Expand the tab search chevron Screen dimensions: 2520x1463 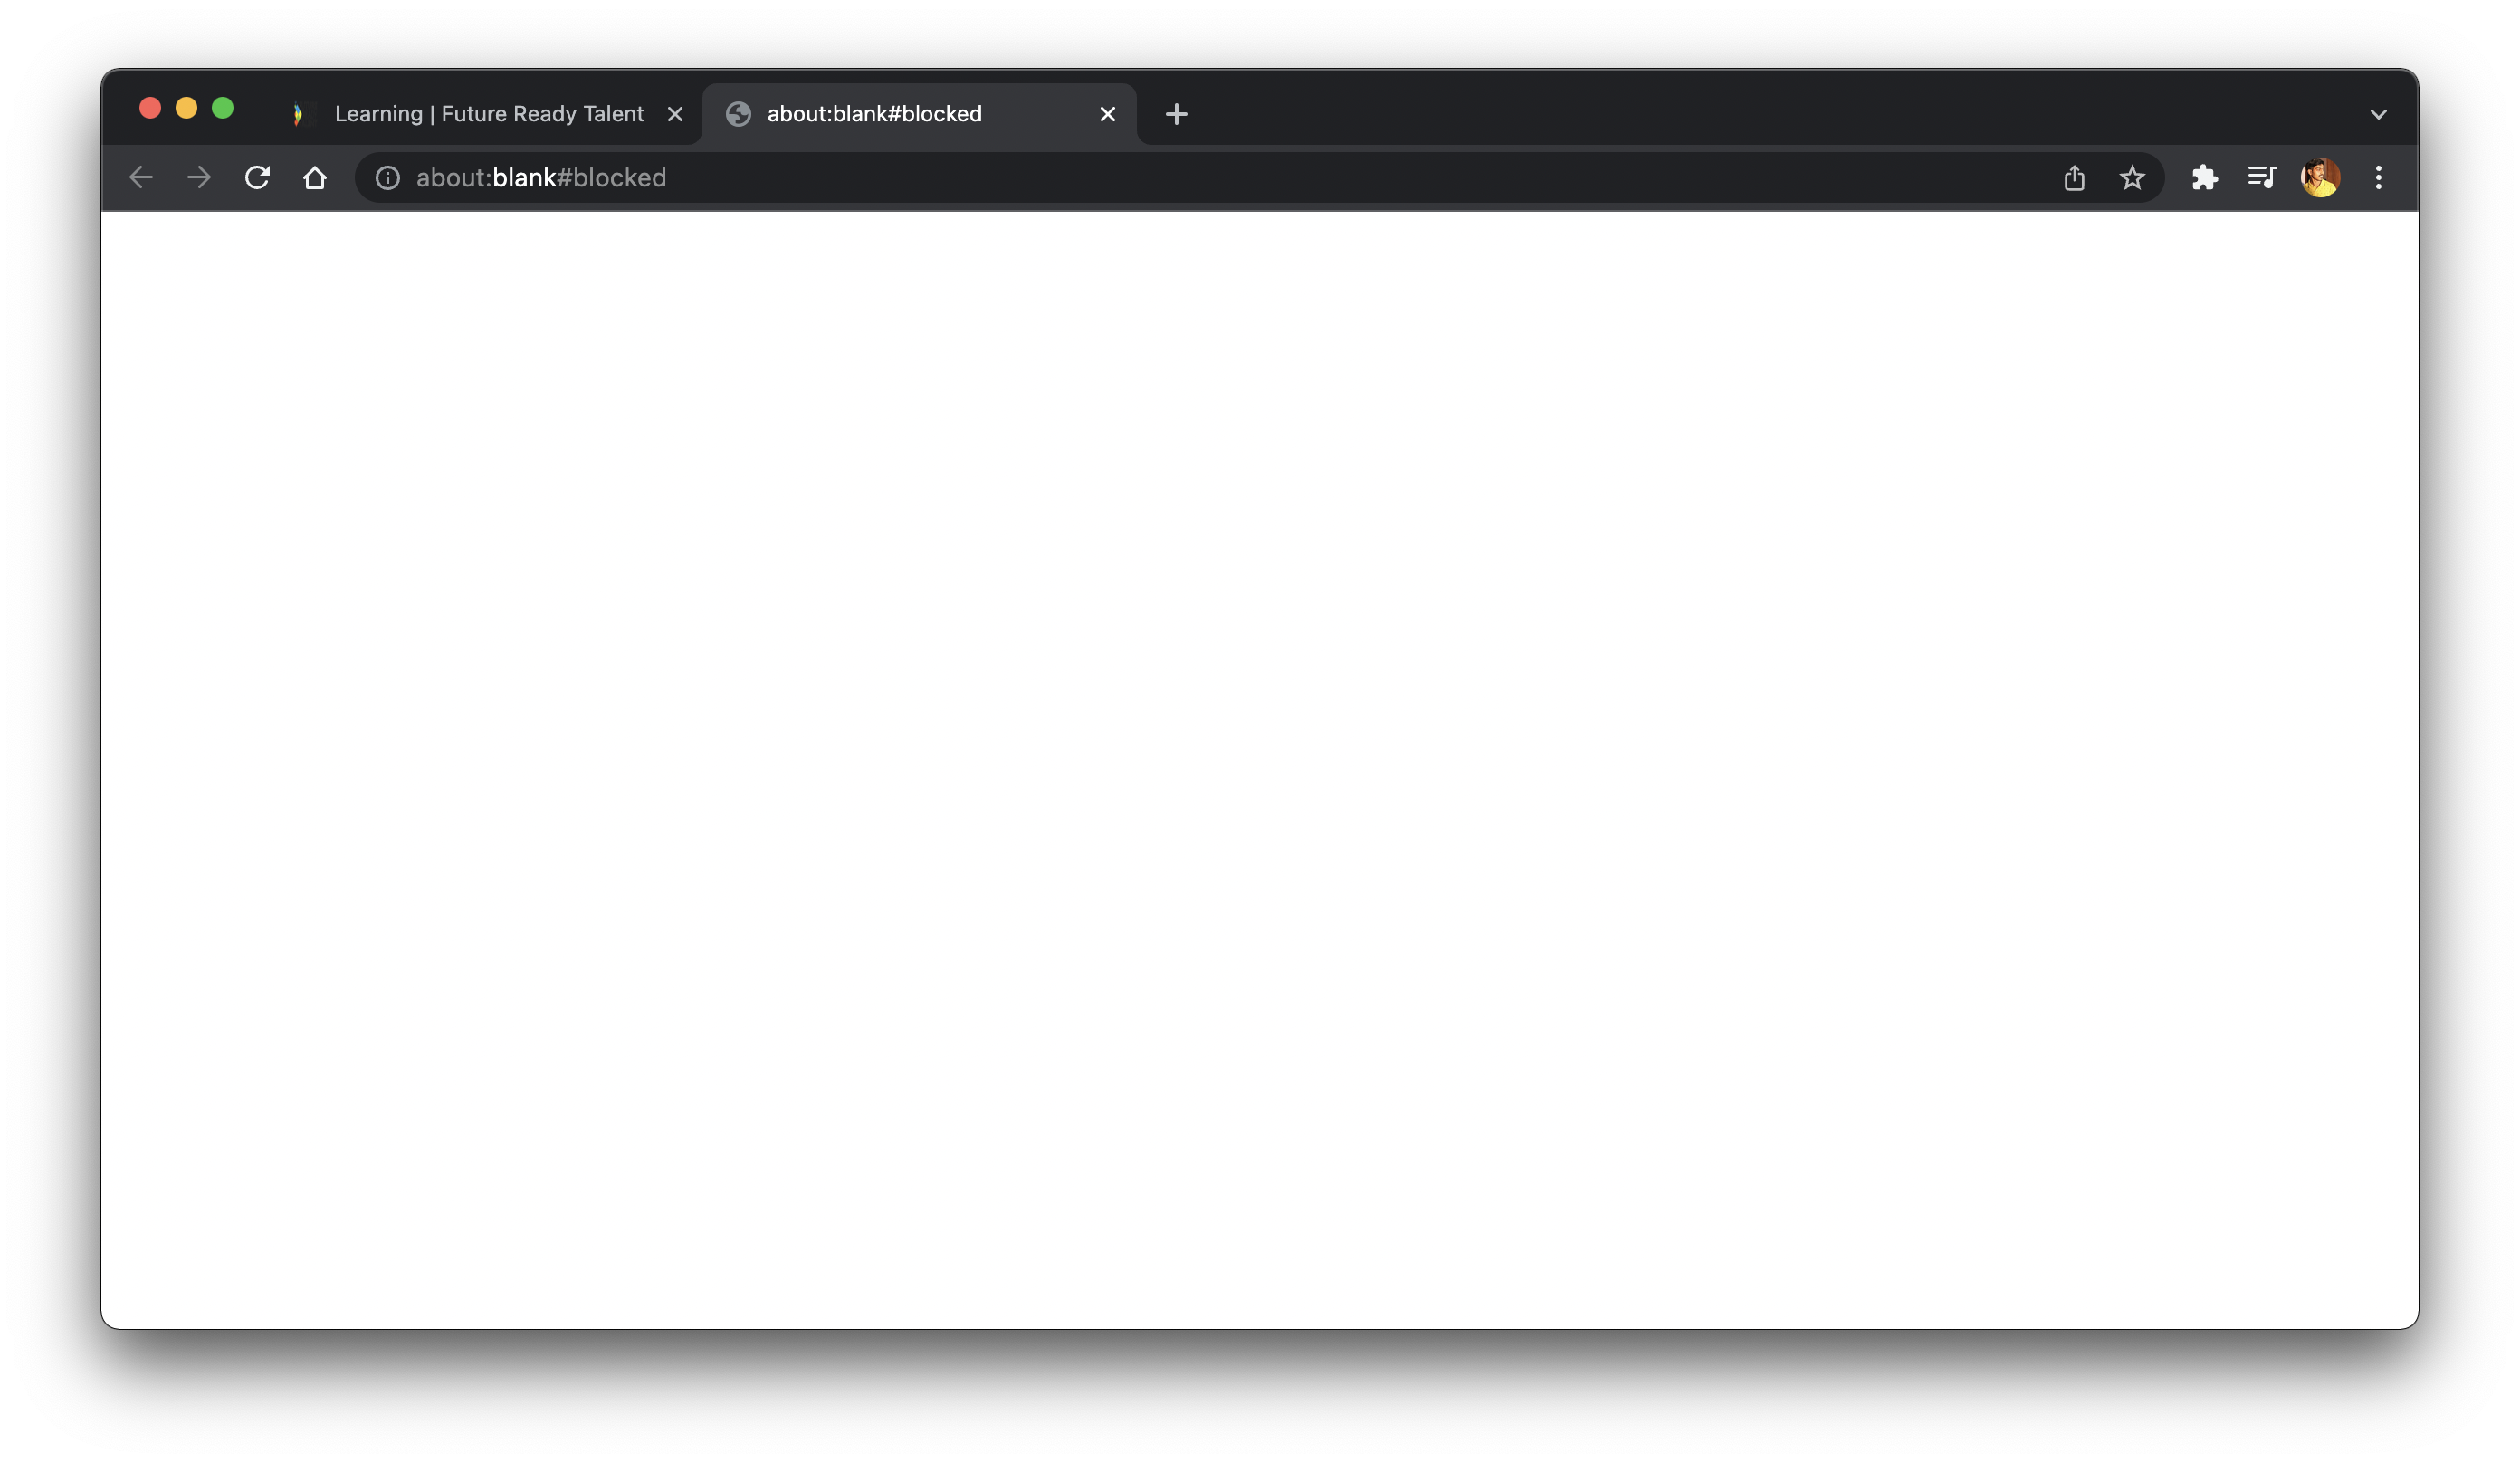point(2378,114)
